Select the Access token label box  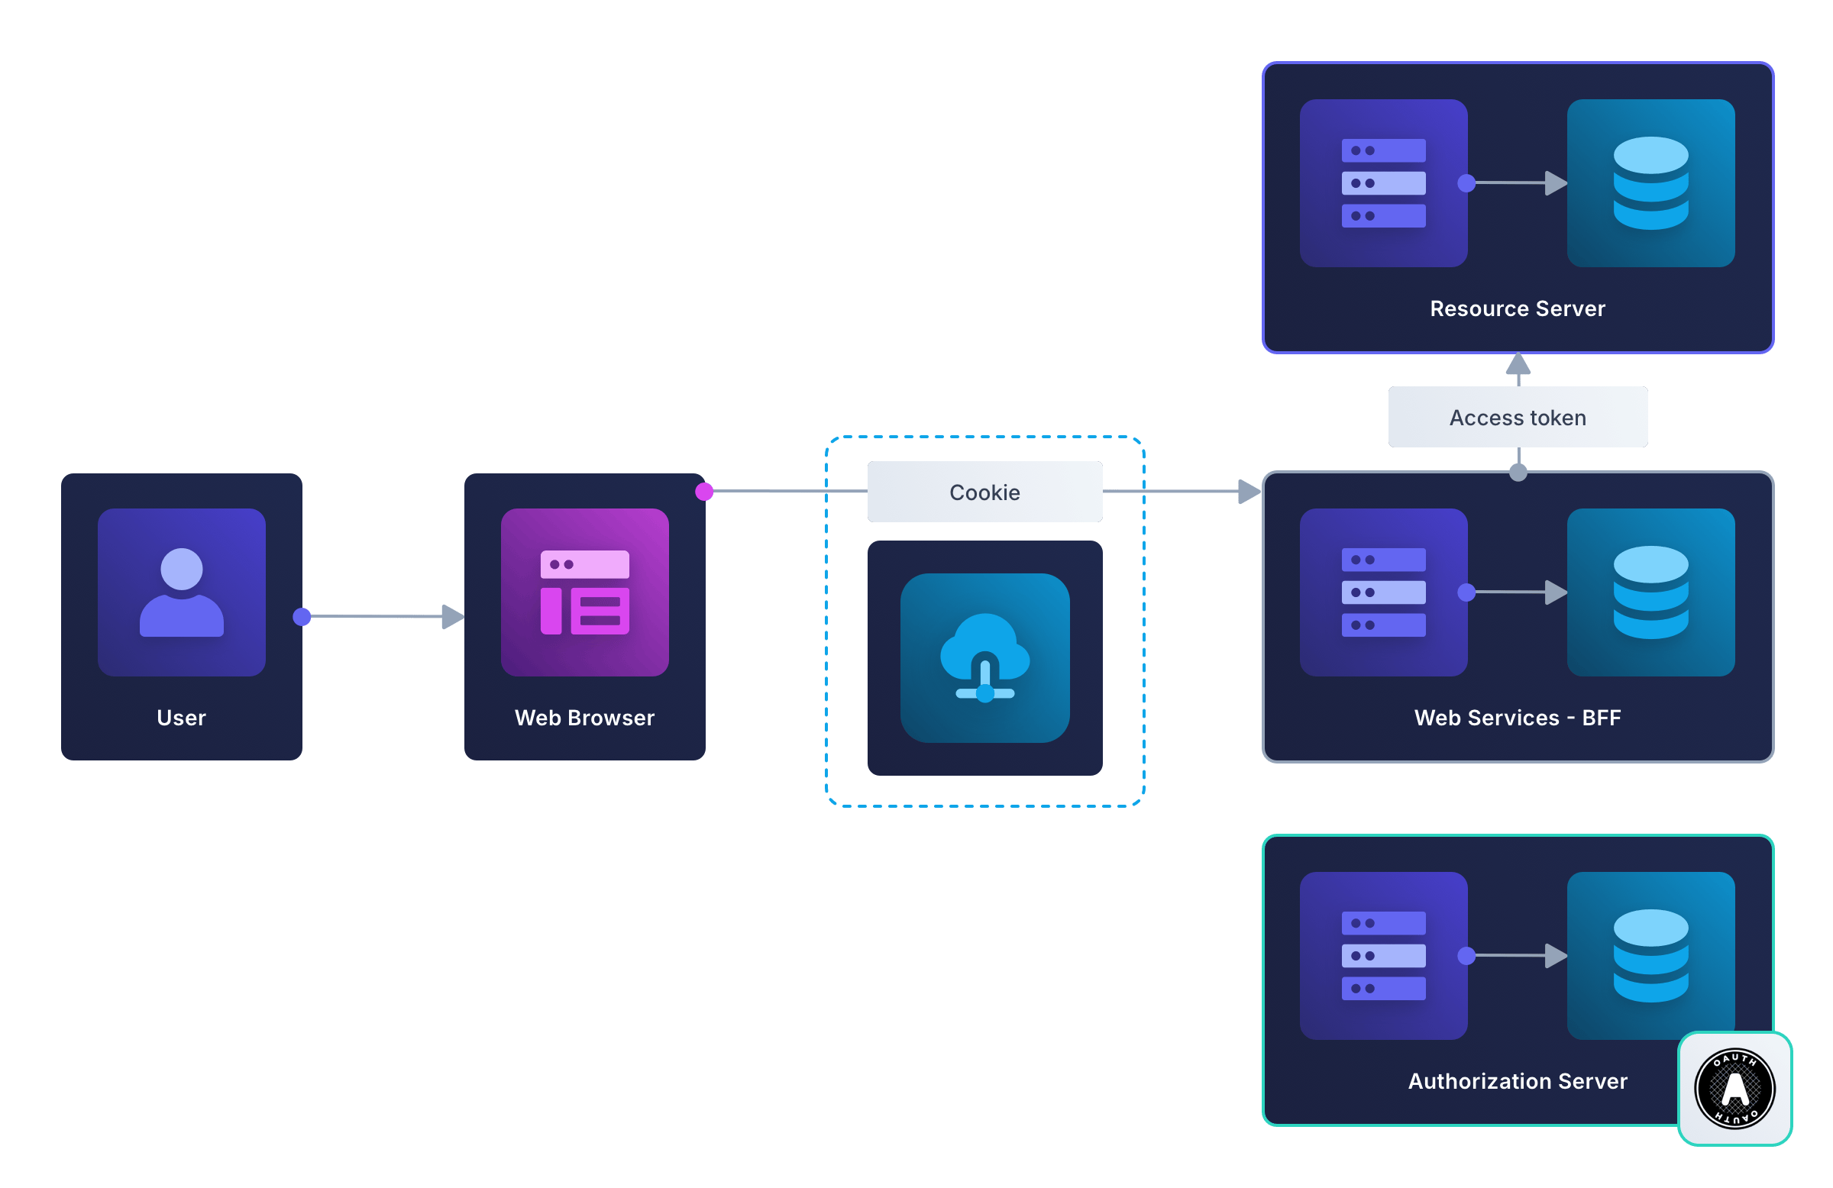(1518, 418)
